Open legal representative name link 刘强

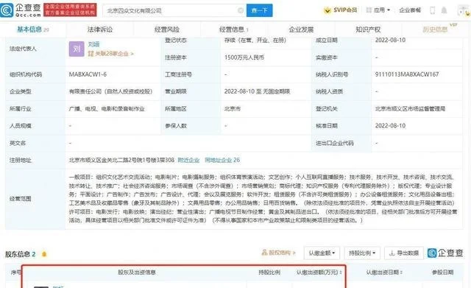click(93, 44)
